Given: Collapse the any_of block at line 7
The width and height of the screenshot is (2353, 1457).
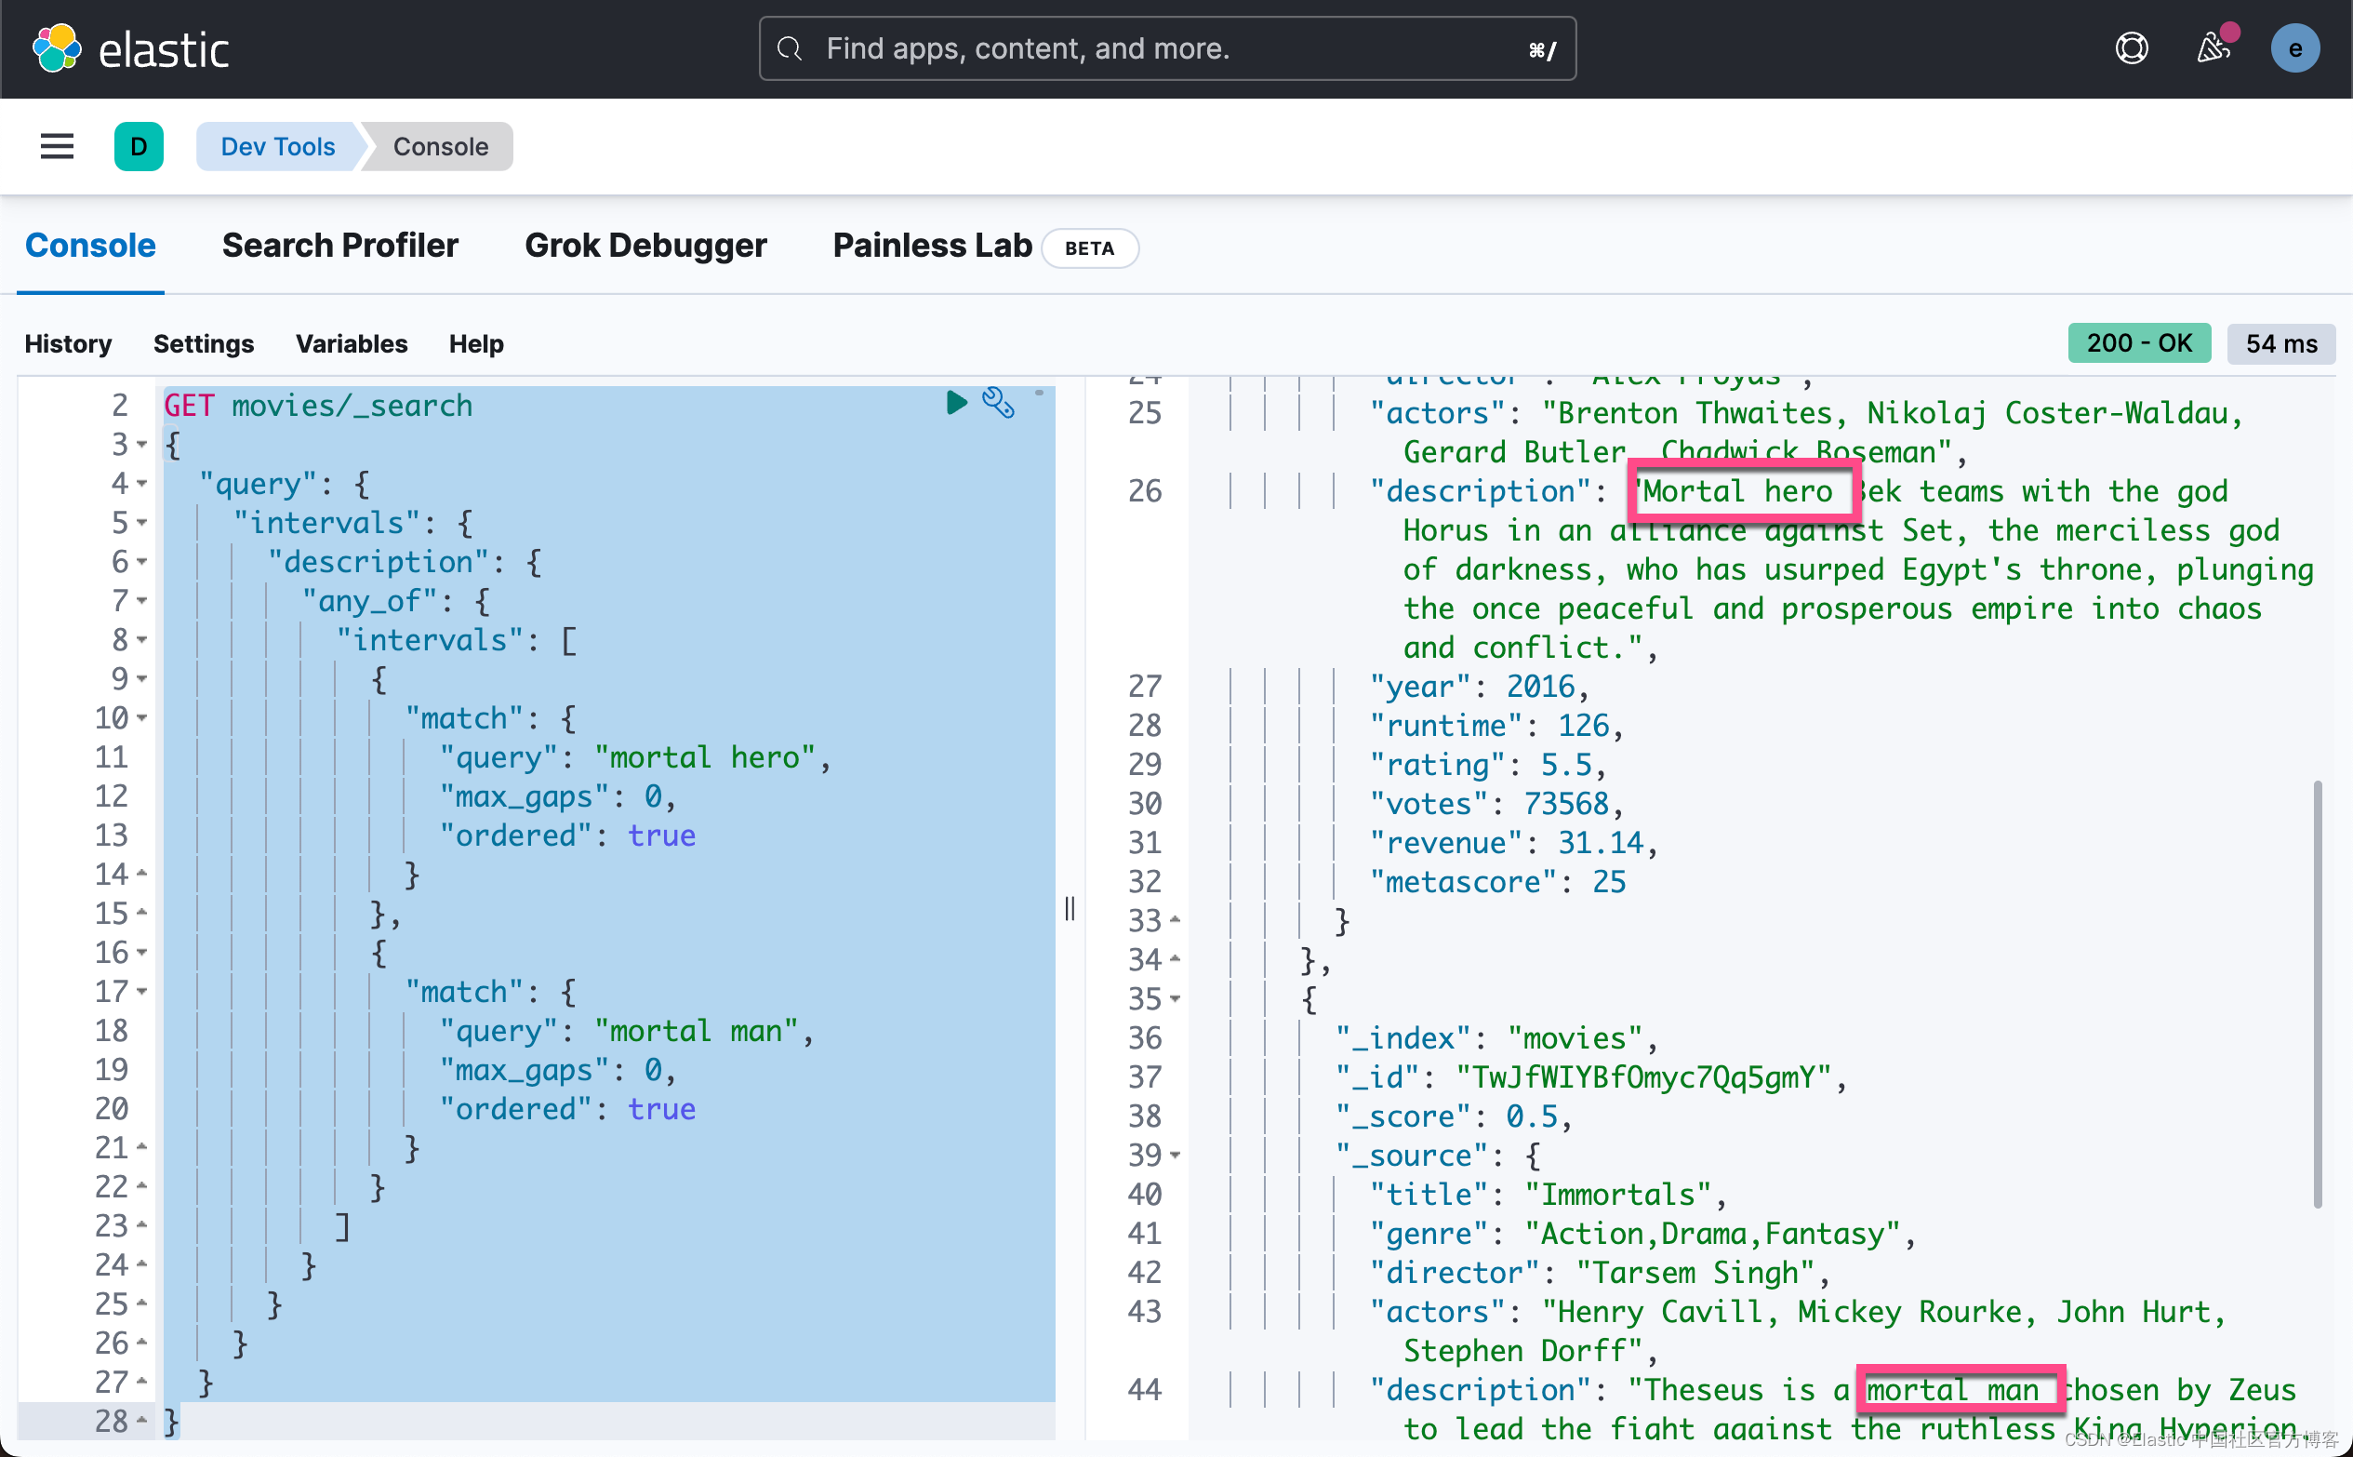Looking at the screenshot, I should pos(142,601).
